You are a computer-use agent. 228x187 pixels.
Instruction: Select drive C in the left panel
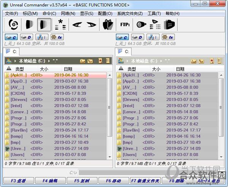coord(11,37)
